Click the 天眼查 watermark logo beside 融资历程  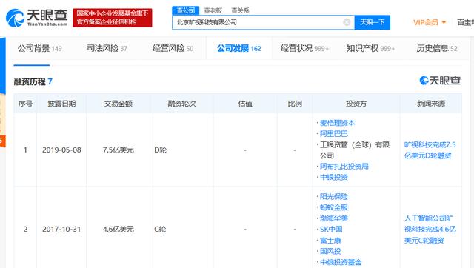click(440, 81)
